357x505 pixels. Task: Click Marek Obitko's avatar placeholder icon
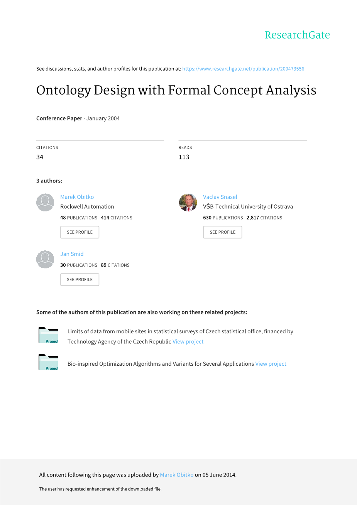[x=45, y=203]
